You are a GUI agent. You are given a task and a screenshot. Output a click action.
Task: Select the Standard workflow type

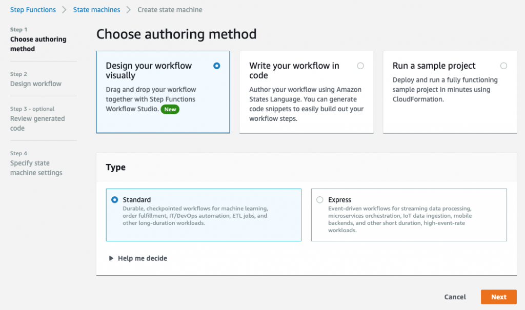[x=115, y=199]
